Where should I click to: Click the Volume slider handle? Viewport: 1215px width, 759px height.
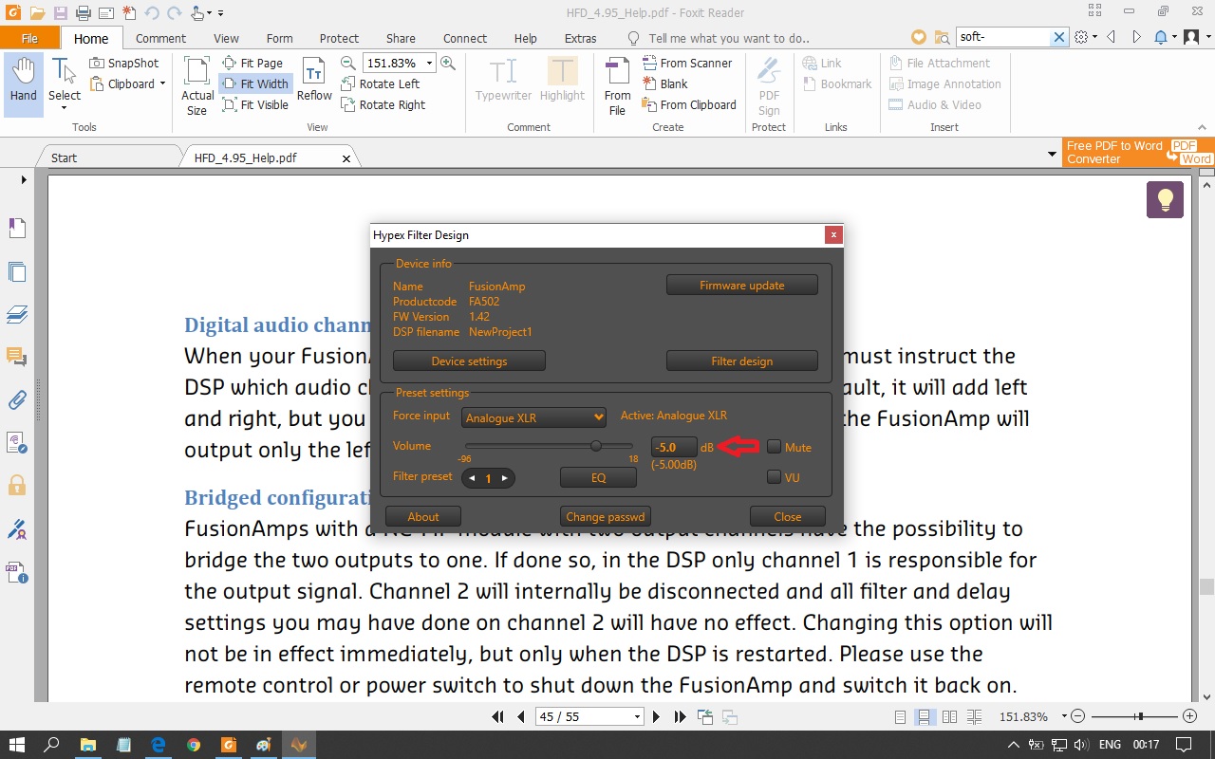596,446
